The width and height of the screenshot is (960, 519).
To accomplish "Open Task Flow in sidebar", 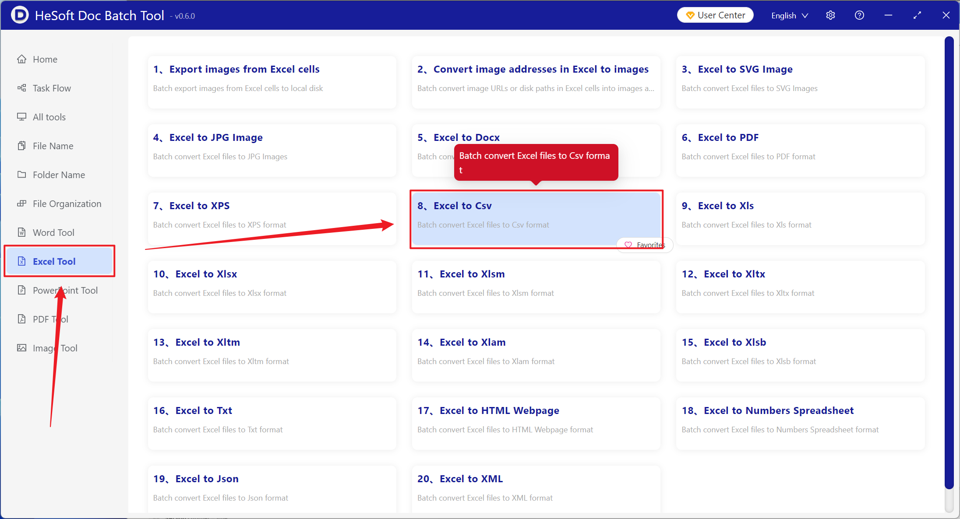I will pos(60,88).
